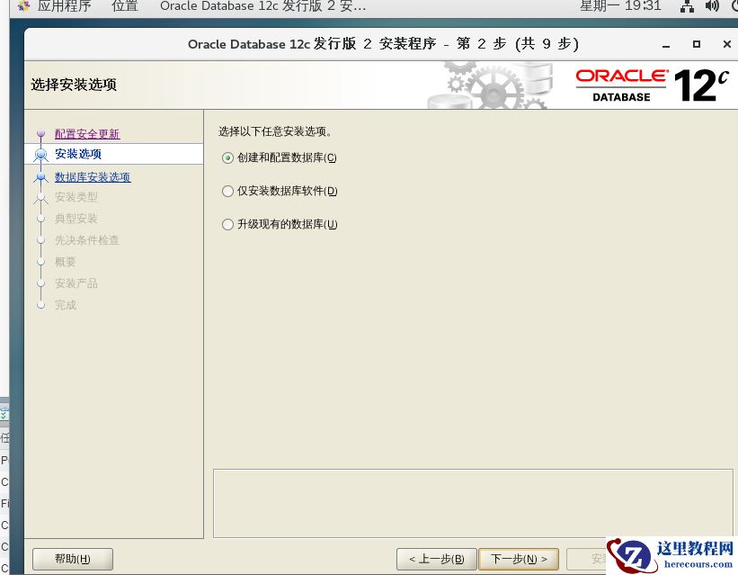Click the 上一步(B) back button
Screen dimensions: 738x575
pos(436,559)
